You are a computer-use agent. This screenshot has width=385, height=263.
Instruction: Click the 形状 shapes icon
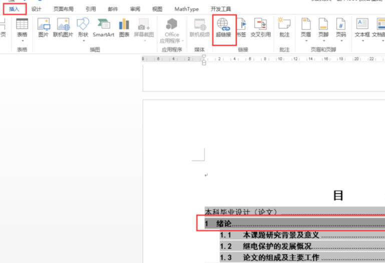coord(83,24)
